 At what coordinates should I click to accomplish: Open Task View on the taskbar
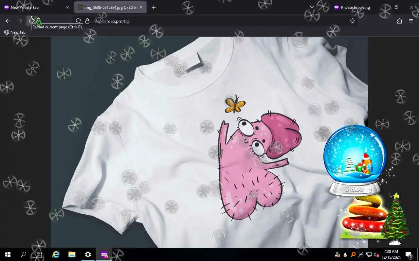tap(39, 254)
